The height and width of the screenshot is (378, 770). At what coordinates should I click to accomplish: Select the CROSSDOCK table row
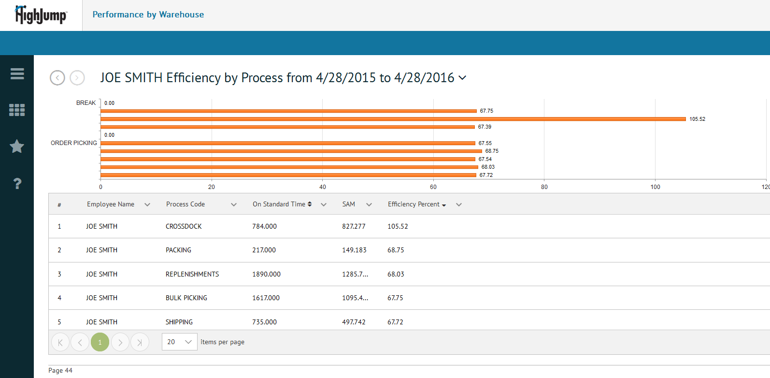tap(184, 226)
